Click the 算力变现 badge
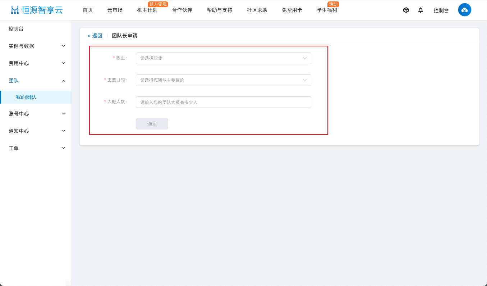 (158, 4)
